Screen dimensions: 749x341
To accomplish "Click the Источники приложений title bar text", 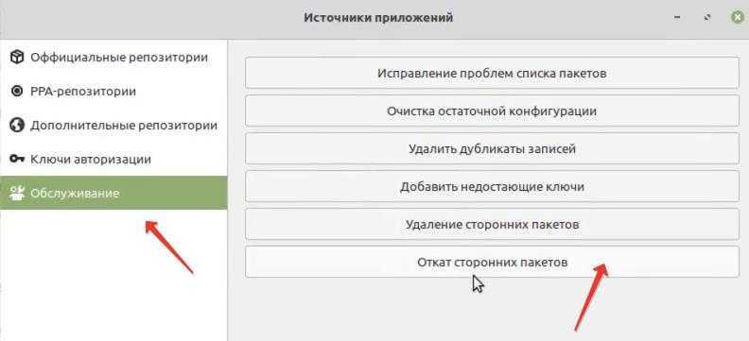I will (x=378, y=18).
